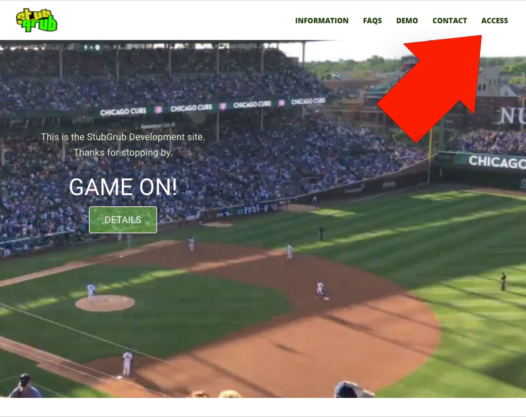Click the StubGrub logo
Viewport: 526px width, 417px height.
[x=37, y=20]
